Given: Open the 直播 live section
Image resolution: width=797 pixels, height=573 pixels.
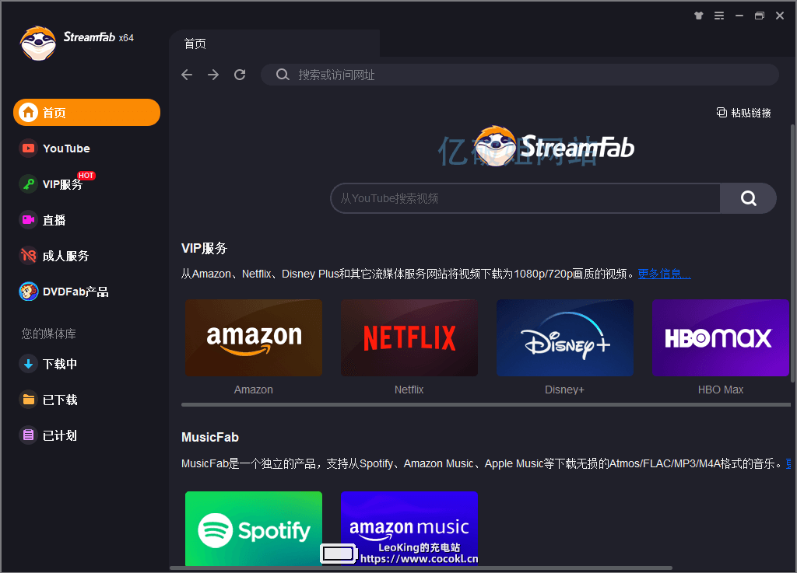Looking at the screenshot, I should (43, 220).
